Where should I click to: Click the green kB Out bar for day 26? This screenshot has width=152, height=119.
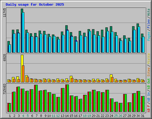point(121,107)
